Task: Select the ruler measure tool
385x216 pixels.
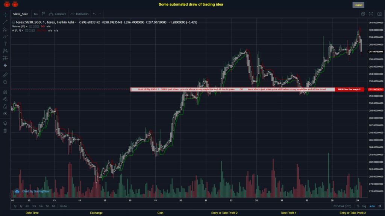Action: point(5,75)
